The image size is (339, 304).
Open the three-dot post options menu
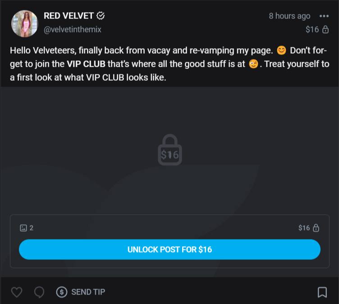[x=324, y=16]
